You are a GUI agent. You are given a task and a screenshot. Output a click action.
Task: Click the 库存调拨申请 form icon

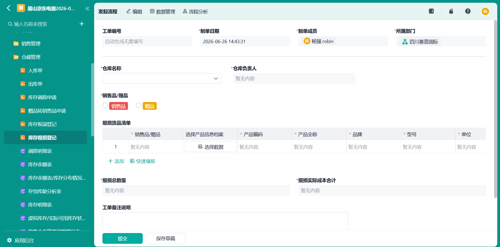pyautogui.click(x=23, y=97)
